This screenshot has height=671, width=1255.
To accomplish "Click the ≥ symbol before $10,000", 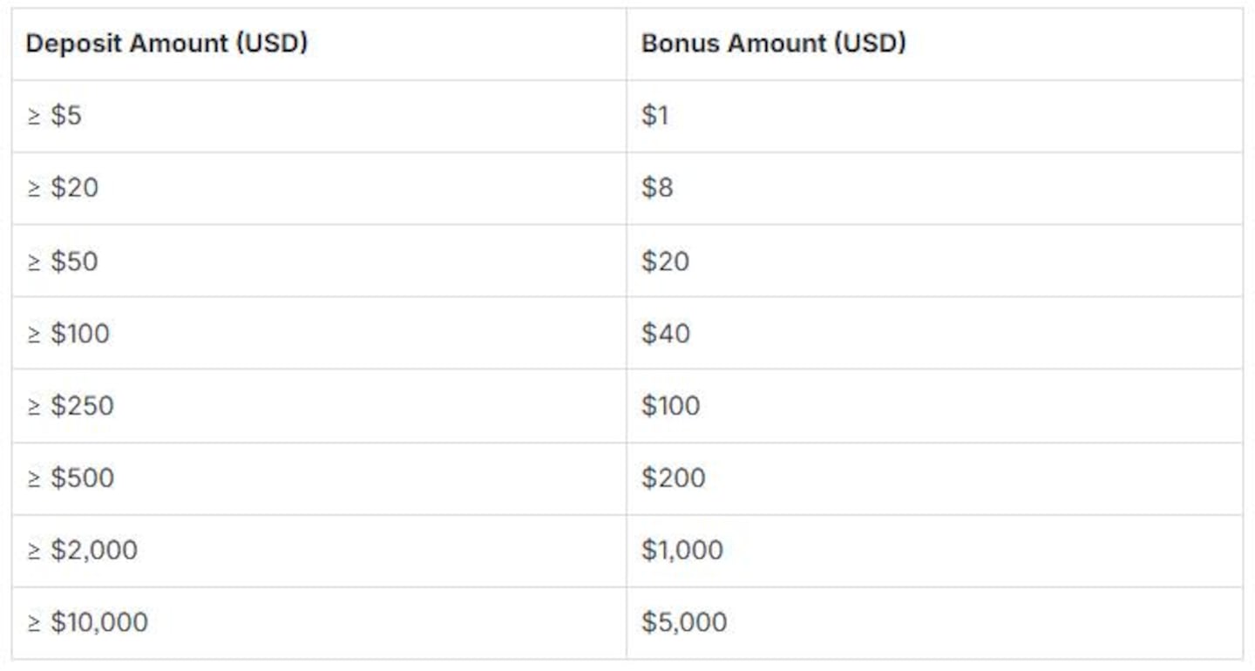I will coord(34,623).
